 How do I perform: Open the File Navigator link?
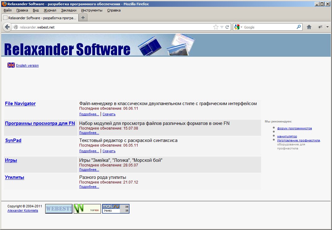pos(20,104)
